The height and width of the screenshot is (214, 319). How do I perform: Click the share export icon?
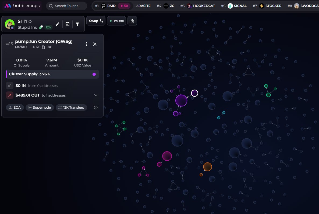click(x=132, y=21)
